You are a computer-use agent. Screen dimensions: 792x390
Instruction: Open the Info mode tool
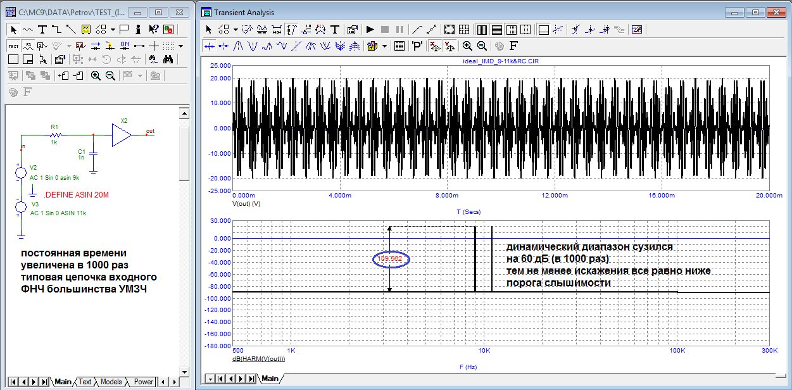tap(138, 29)
